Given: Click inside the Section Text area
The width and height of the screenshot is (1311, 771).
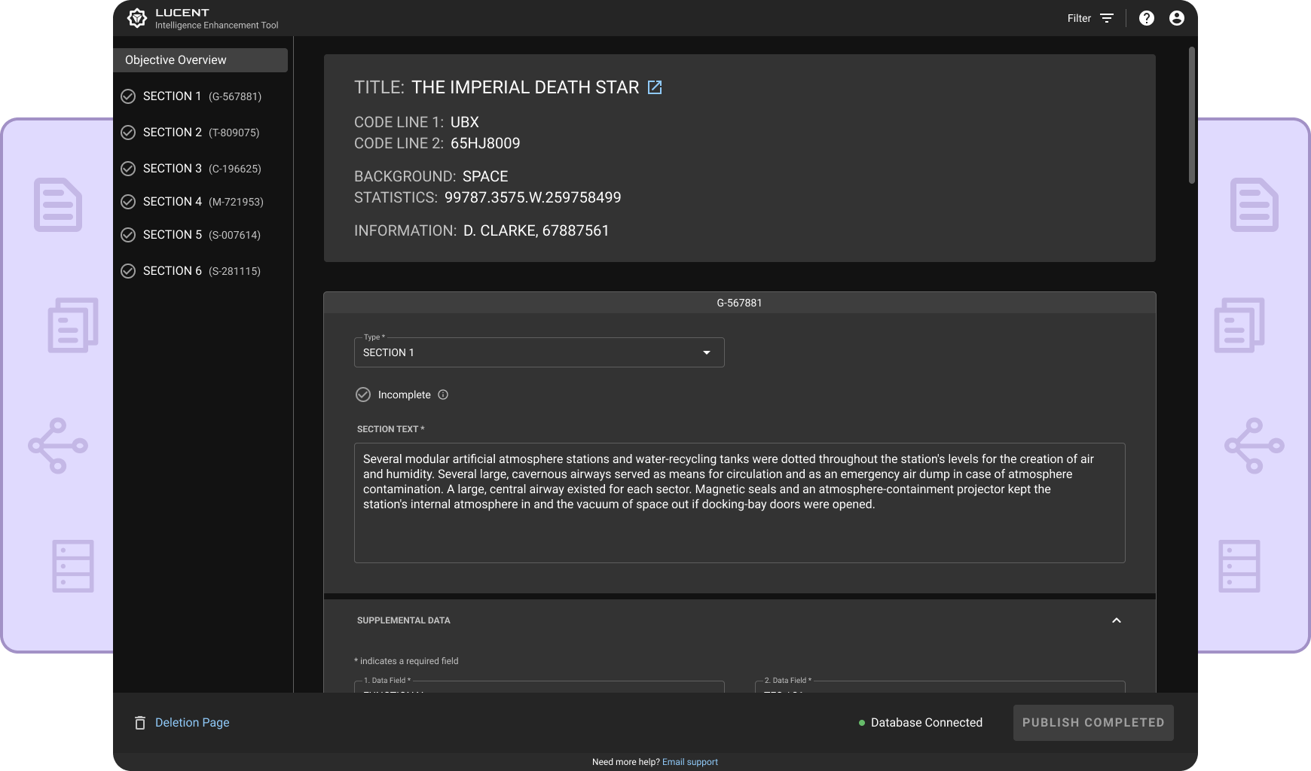Looking at the screenshot, I should click(x=740, y=503).
